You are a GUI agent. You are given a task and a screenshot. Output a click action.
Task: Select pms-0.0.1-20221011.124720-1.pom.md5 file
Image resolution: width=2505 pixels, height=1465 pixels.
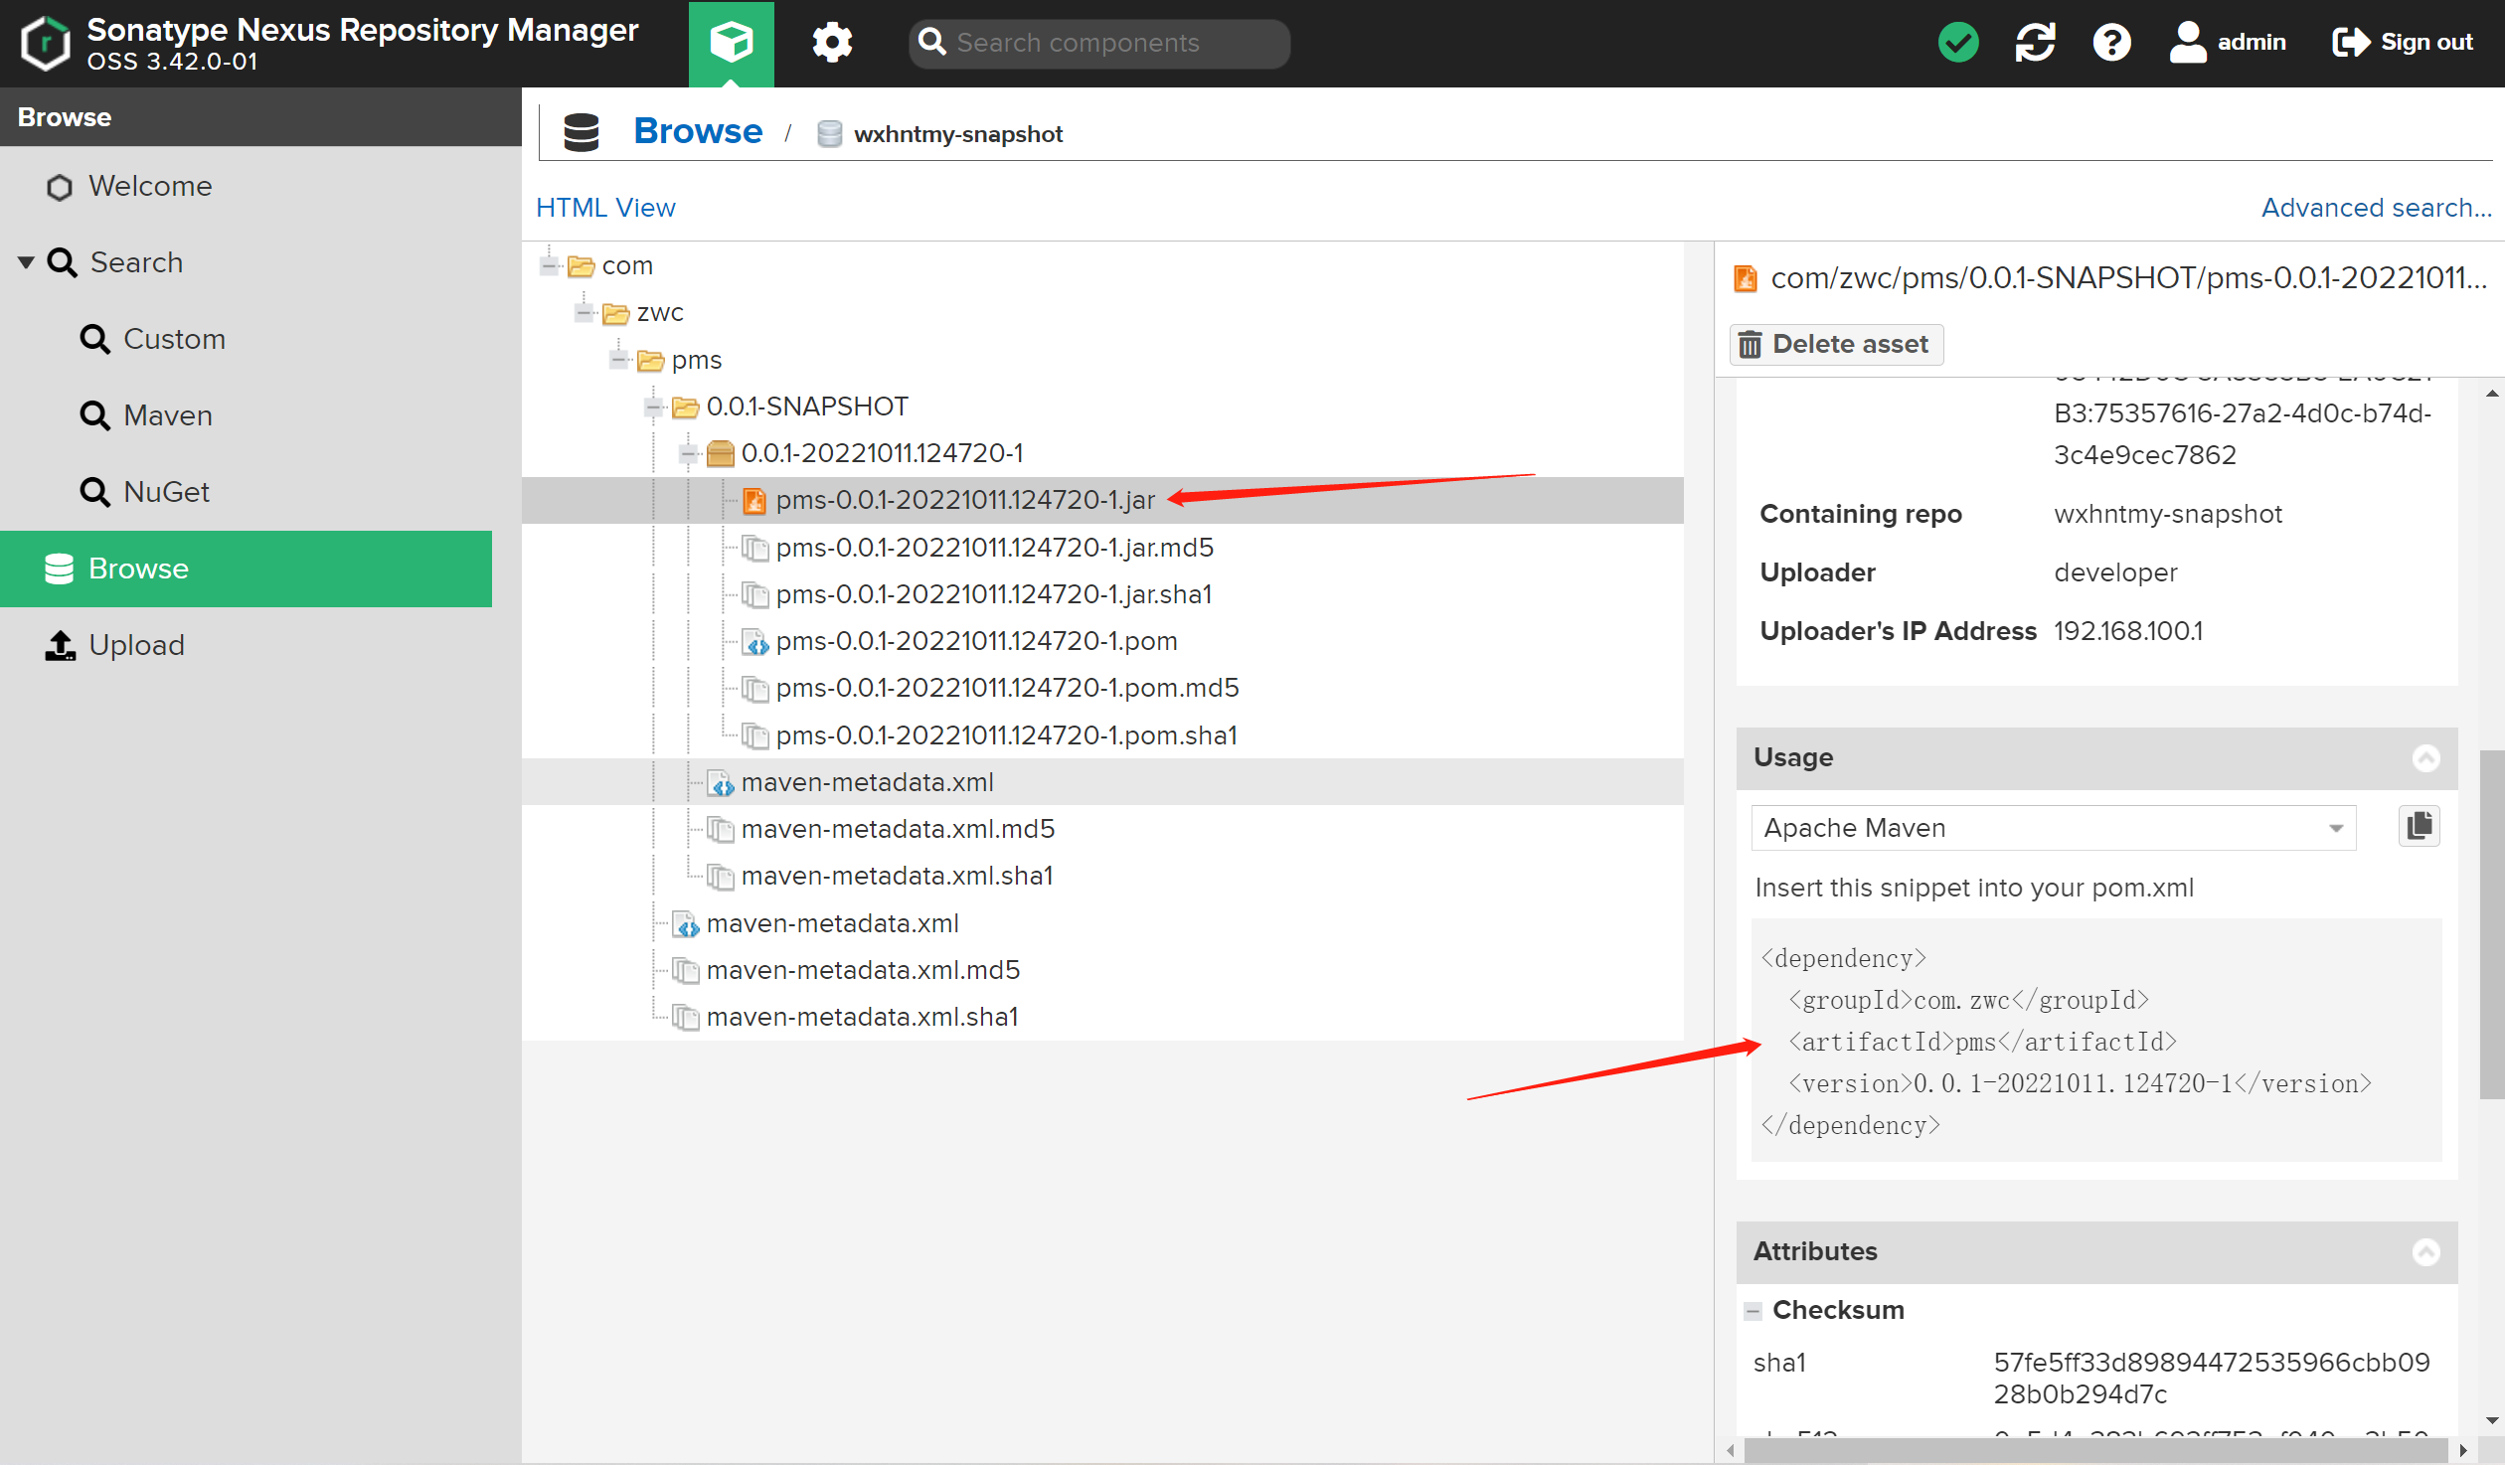click(1007, 689)
